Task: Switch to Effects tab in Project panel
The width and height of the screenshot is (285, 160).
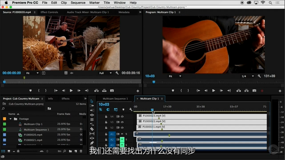Action: tap(66, 99)
